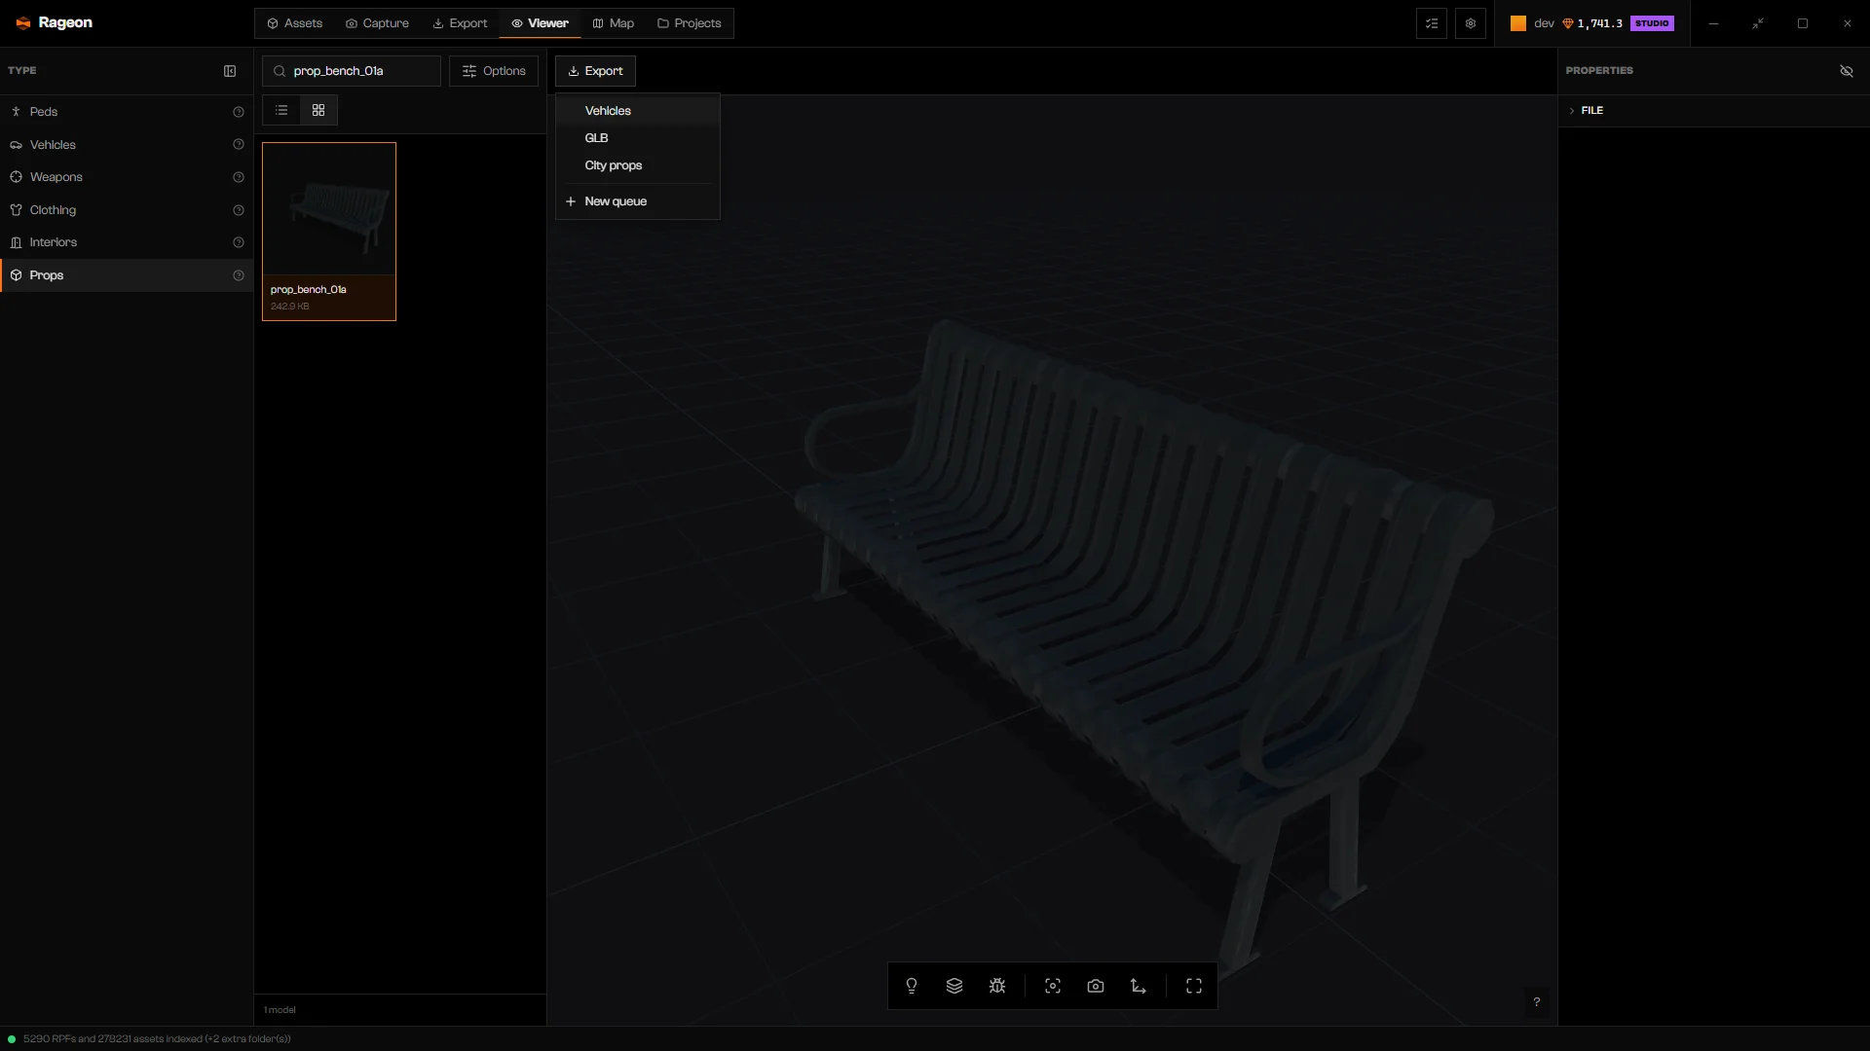Switch to grid view layout
1870x1051 pixels.
318,110
